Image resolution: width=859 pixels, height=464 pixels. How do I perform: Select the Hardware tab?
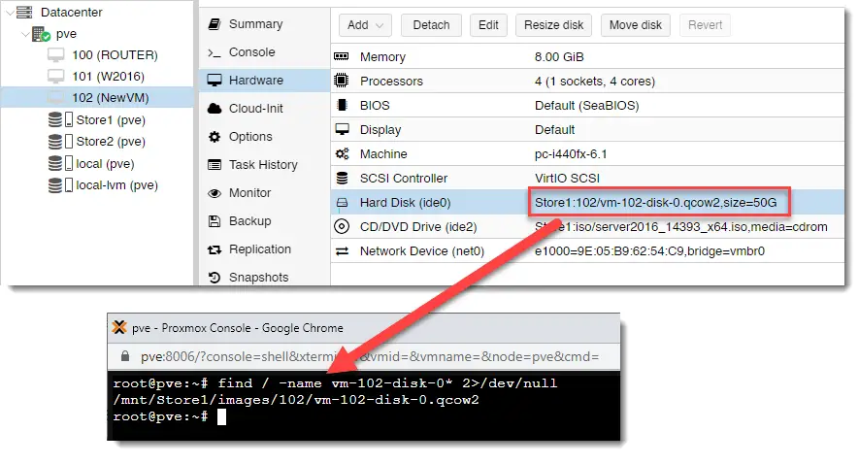[x=264, y=80]
